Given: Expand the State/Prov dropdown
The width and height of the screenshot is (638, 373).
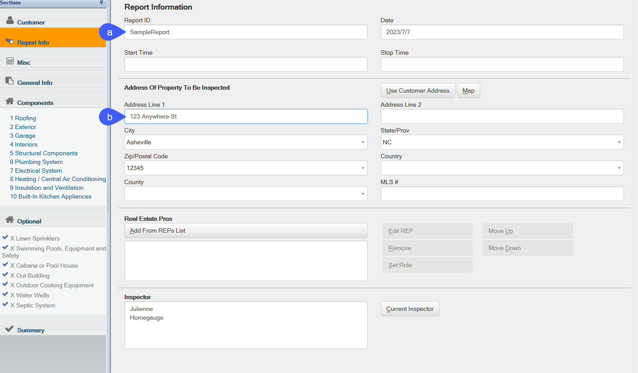Looking at the screenshot, I should pos(619,143).
